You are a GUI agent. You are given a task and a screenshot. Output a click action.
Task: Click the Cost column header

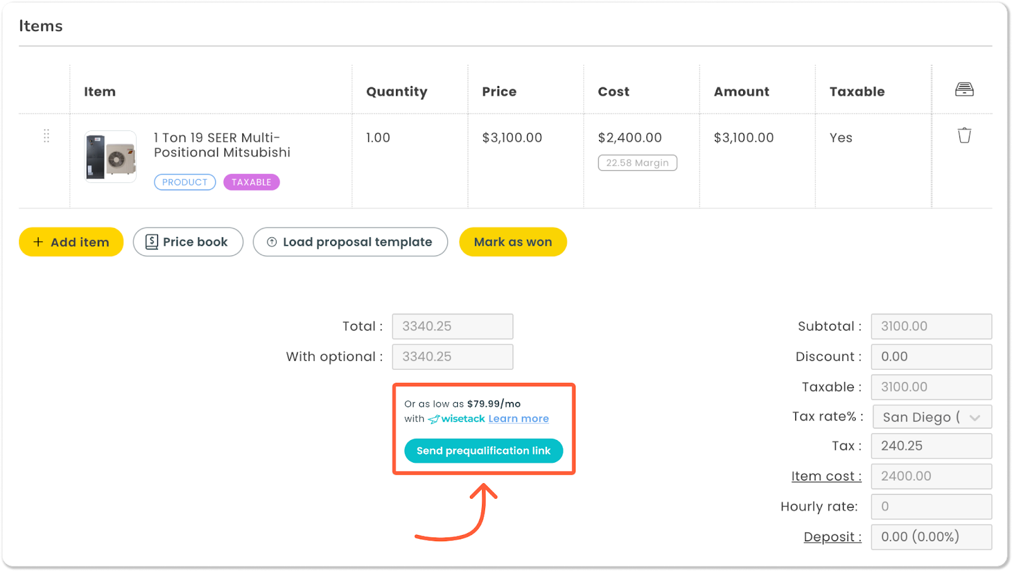pyautogui.click(x=614, y=92)
